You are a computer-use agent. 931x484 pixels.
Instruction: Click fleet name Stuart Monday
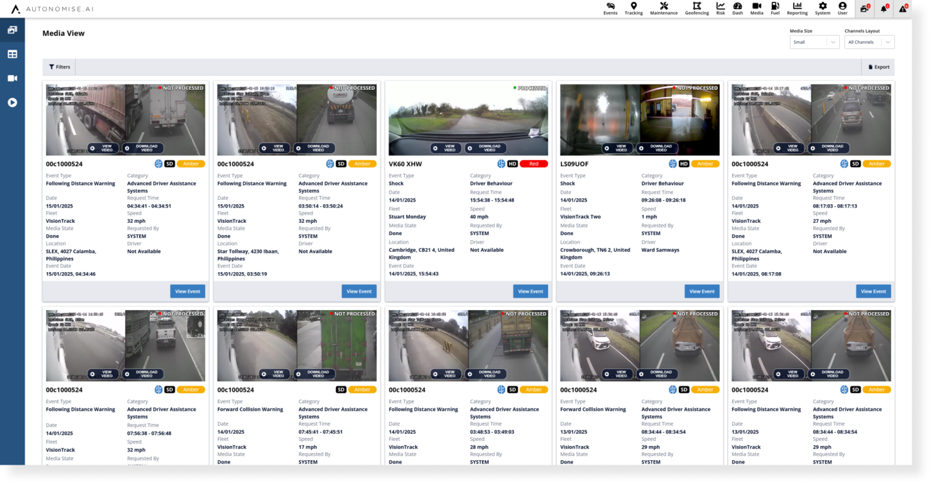tap(407, 216)
